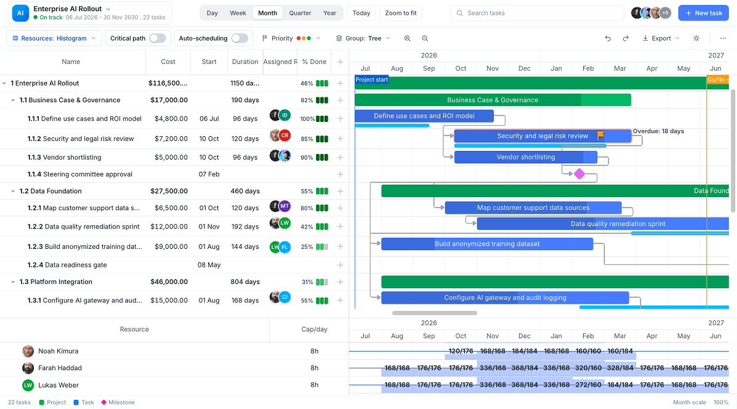Image resolution: width=737 pixels, height=409 pixels.
Task: Click the Vendor shortlisting Gantt bar
Action: (x=525, y=157)
